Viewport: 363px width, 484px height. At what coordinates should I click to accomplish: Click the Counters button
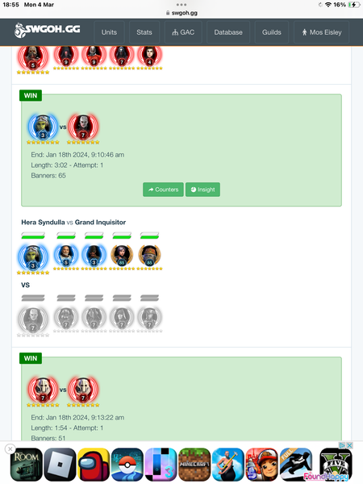click(x=163, y=190)
